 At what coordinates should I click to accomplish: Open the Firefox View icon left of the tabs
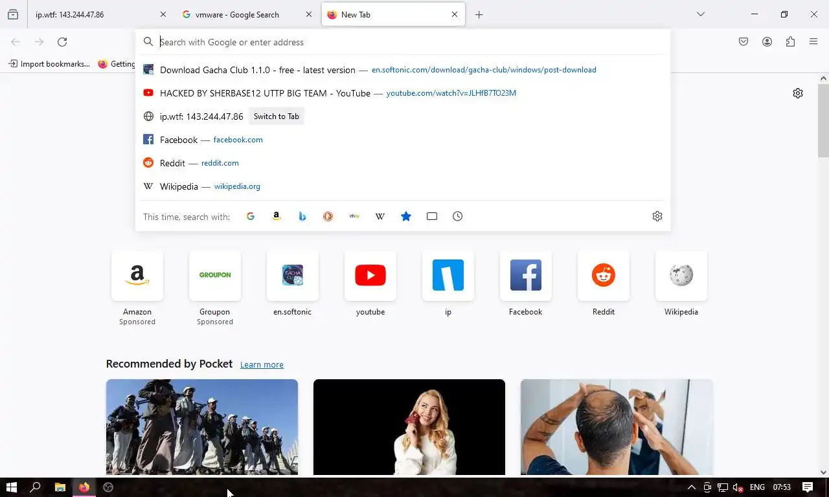13,15
